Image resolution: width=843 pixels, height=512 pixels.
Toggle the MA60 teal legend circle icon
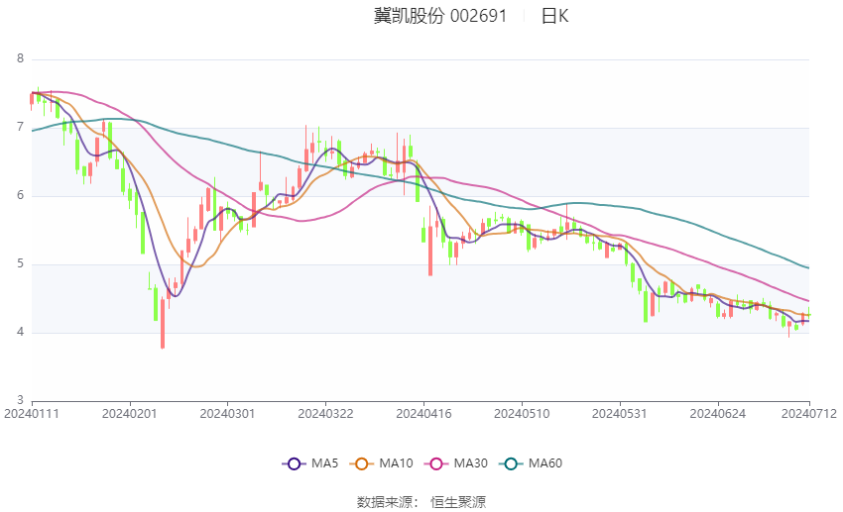[511, 463]
